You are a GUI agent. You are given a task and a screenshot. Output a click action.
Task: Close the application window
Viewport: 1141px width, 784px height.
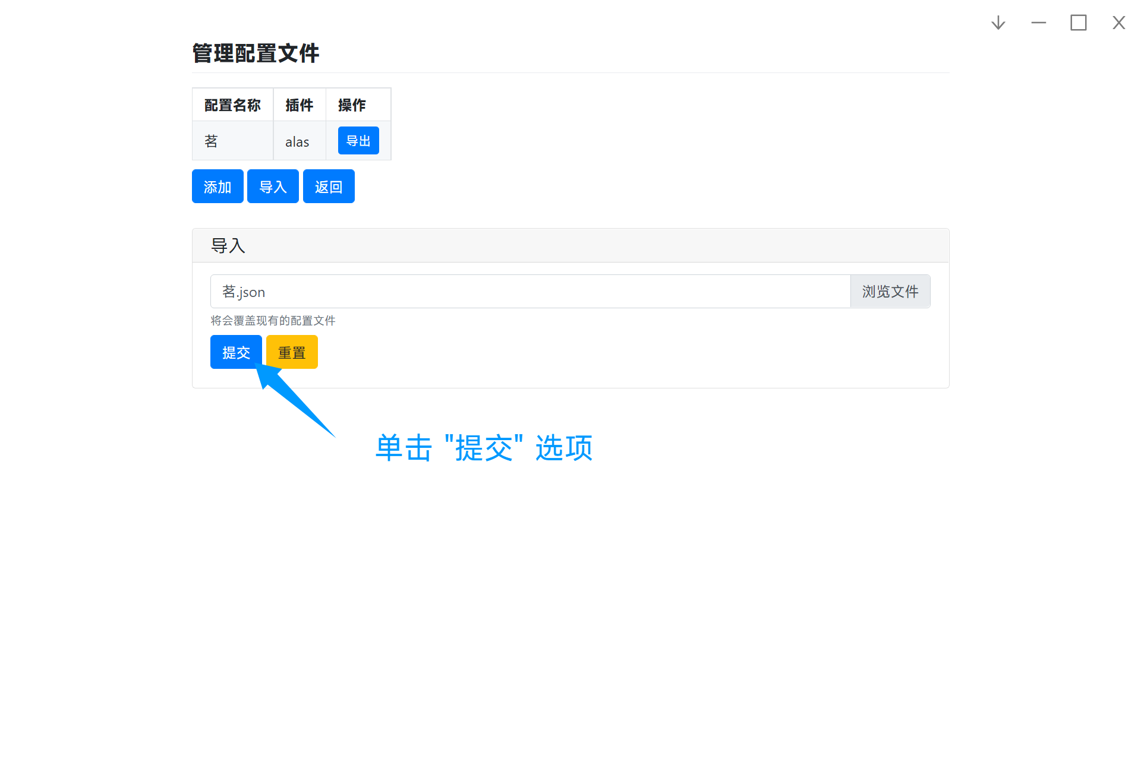(1119, 23)
